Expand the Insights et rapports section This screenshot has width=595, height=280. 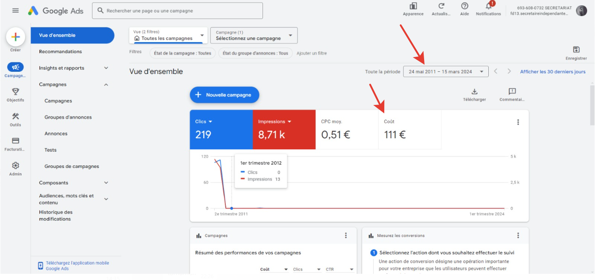point(74,68)
